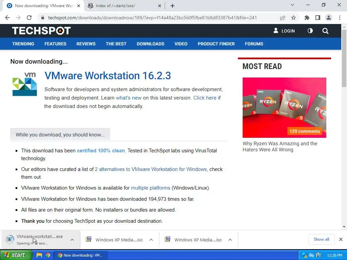The image size is (347, 260).
Task: Open the DOWNLOADS menu
Action: [150, 44]
